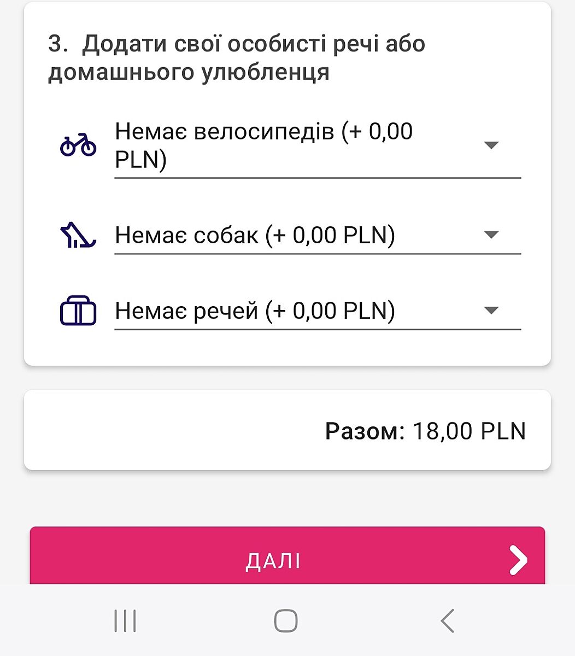This screenshot has width=575, height=656.
Task: Tap the "Разом:" total label
Action: [365, 431]
